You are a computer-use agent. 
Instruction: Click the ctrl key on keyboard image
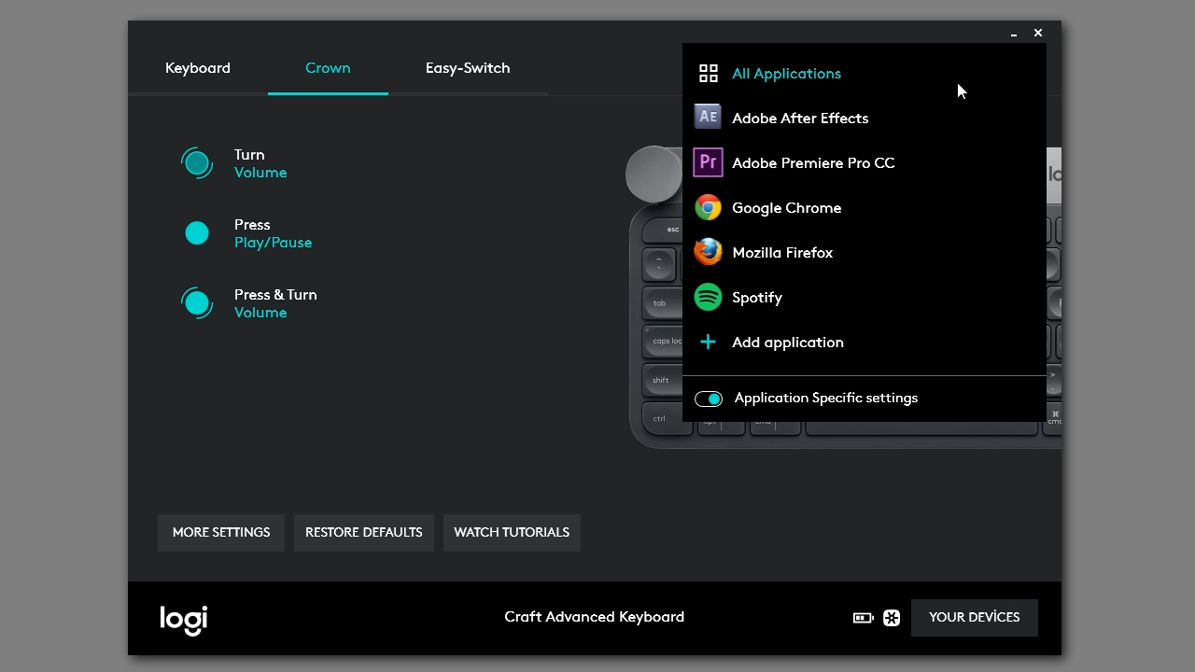click(x=667, y=418)
